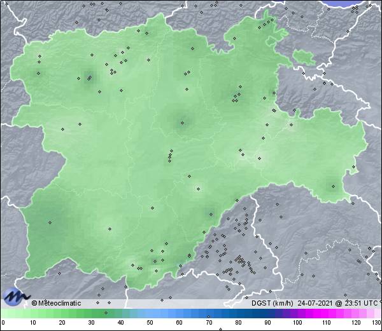Click the wind gust color scale bar

pos(191,313)
